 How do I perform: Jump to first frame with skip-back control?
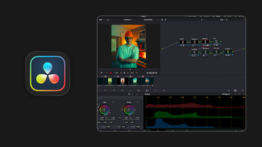117,73
